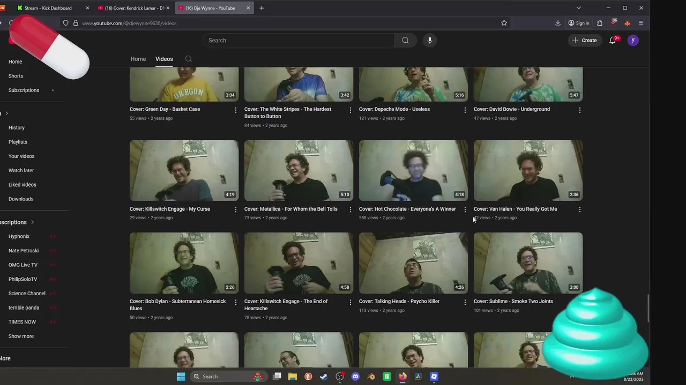686x385 pixels.
Task: Click in the YouTube search field
Action: coord(299,40)
